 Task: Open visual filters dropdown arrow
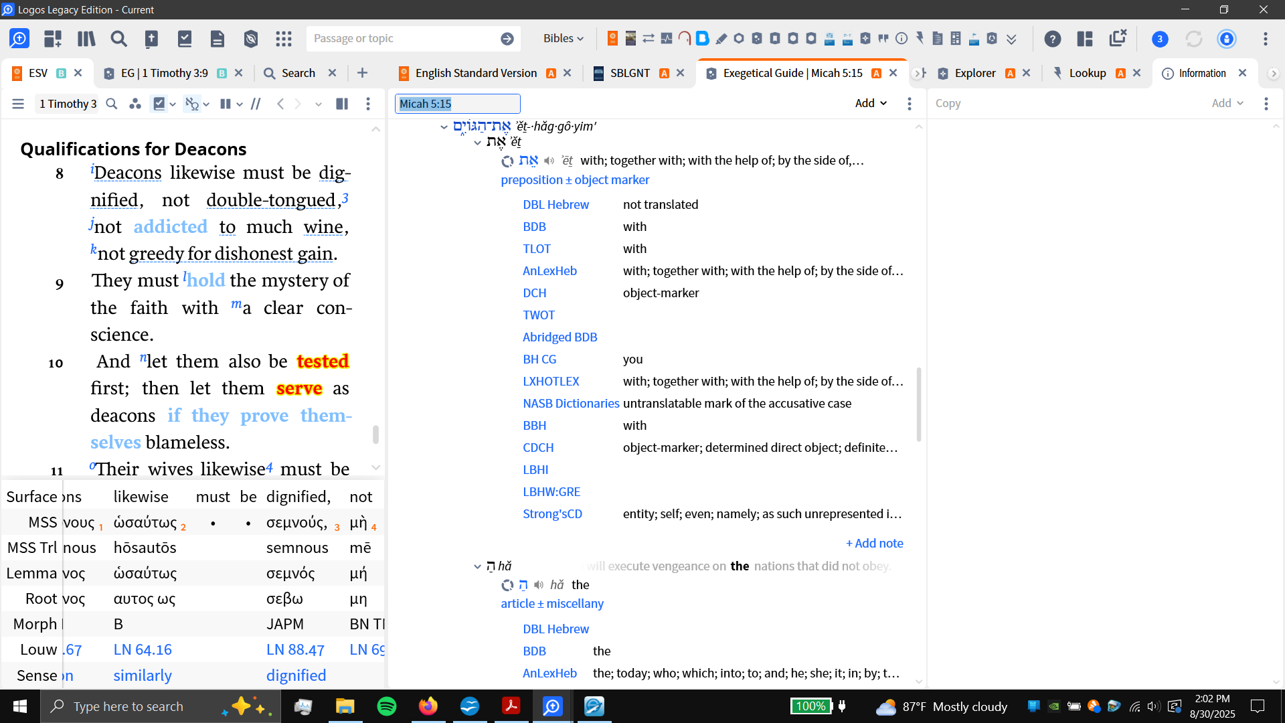(173, 104)
